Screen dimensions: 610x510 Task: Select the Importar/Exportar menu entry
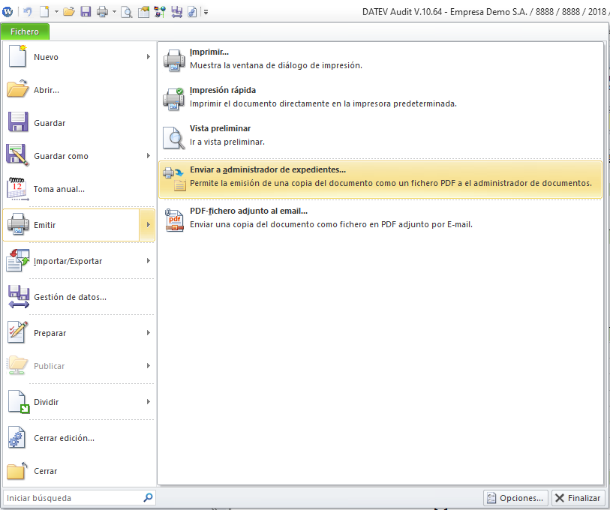click(x=79, y=261)
